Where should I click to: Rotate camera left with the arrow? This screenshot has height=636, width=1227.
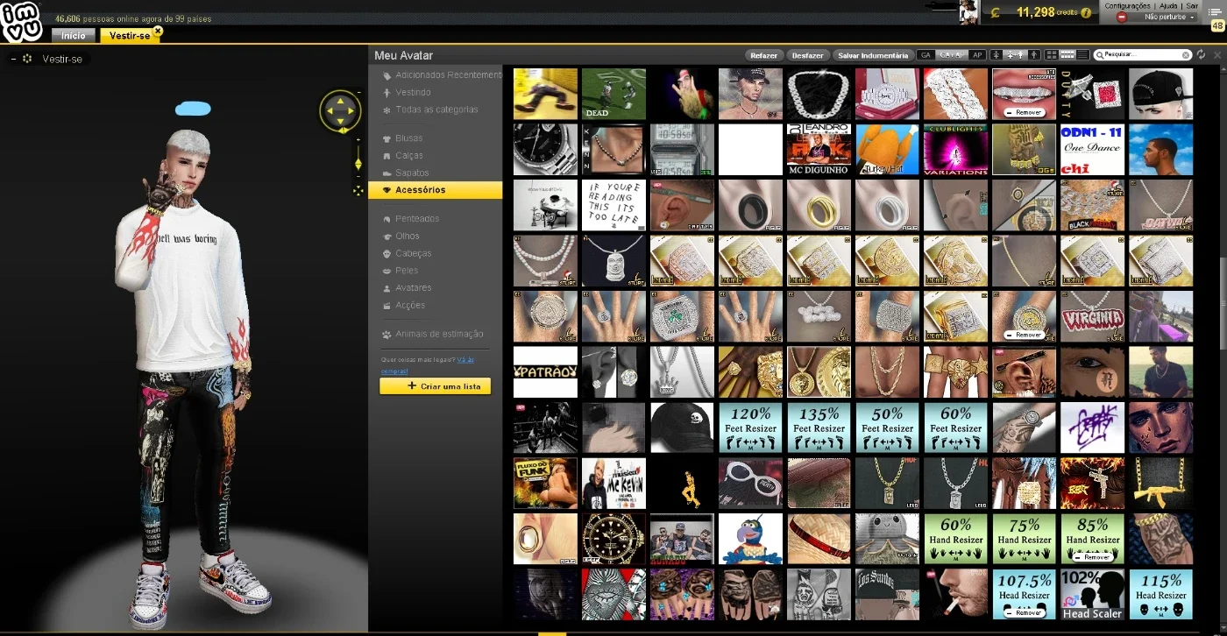pos(329,111)
